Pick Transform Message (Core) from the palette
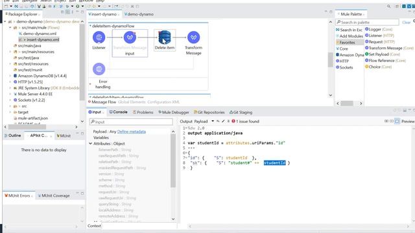415x233 pixels. [x=389, y=48]
